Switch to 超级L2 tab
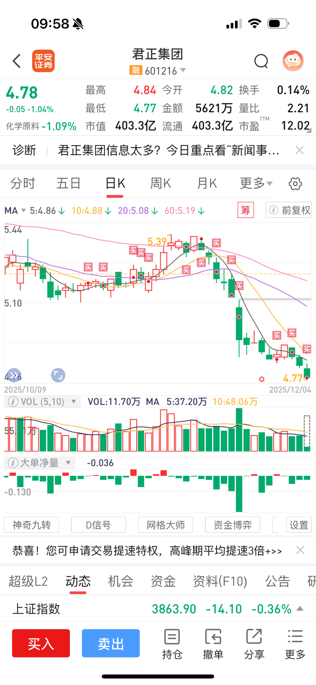The width and height of the screenshot is (316, 685). coord(28,581)
